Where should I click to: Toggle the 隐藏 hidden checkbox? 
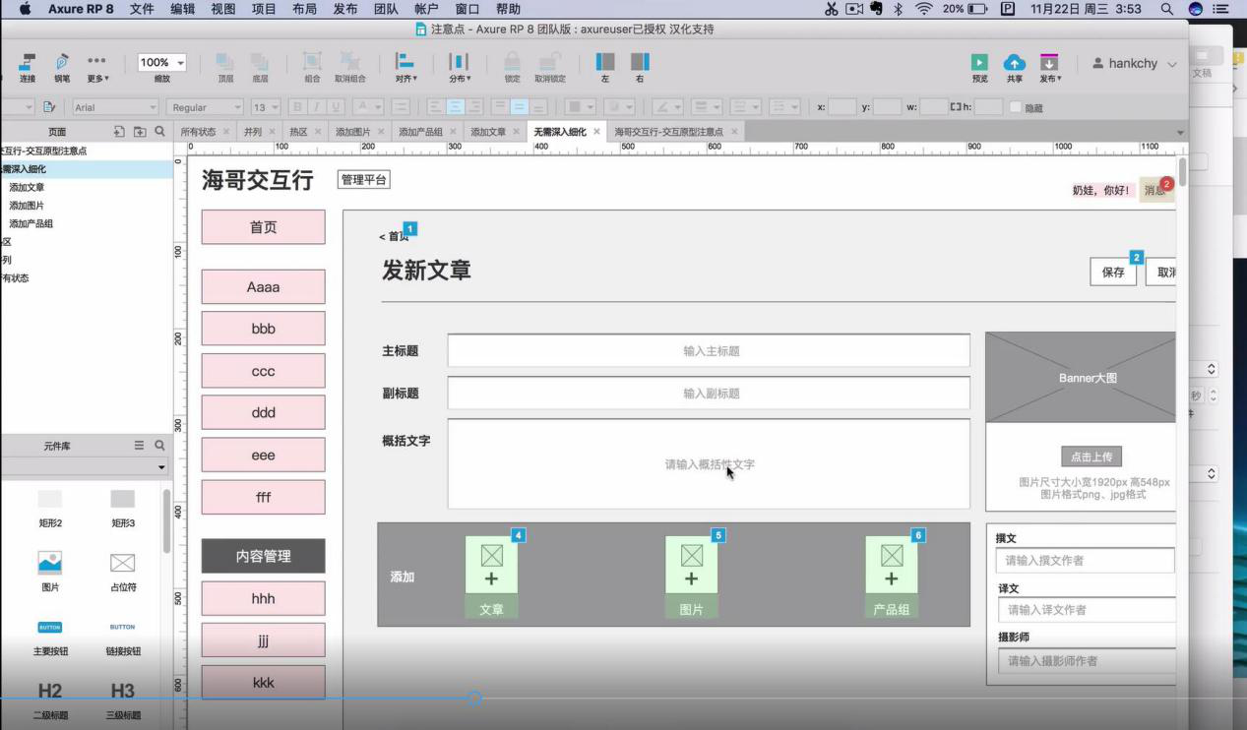[1017, 107]
